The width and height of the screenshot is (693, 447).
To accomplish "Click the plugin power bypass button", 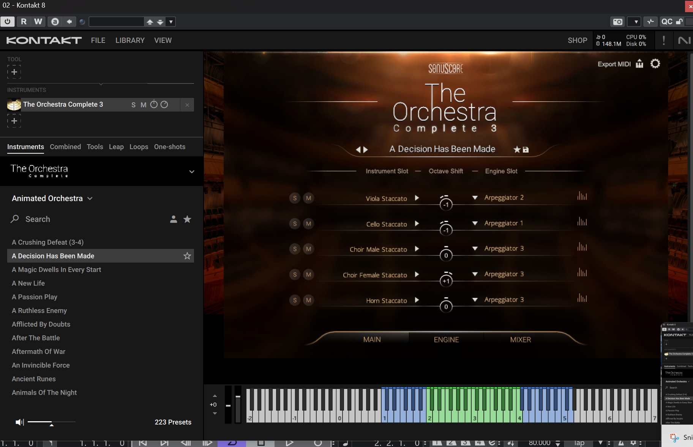I will point(8,22).
